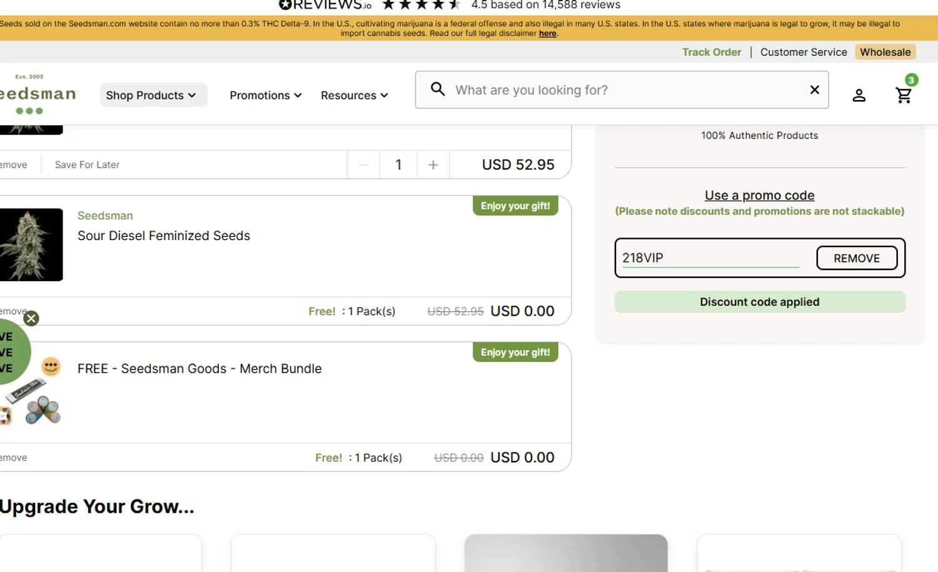Expand the Shop Products menu
The height and width of the screenshot is (572, 938).
point(153,95)
